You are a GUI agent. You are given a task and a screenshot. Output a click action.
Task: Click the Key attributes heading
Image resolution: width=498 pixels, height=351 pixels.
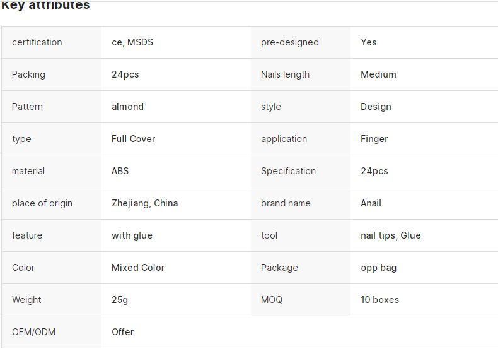pos(45,6)
